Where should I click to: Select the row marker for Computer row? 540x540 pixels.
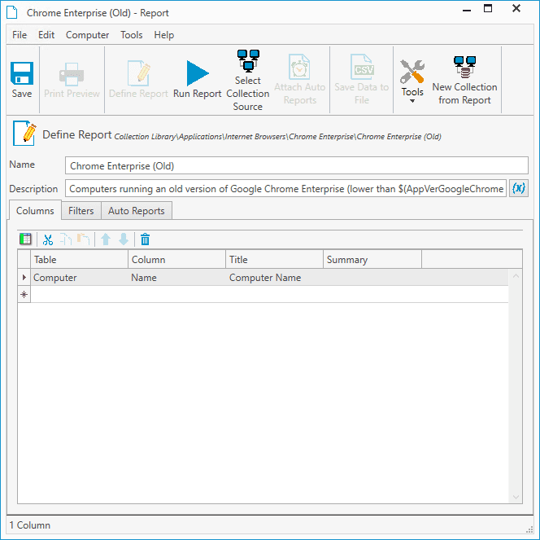click(24, 277)
